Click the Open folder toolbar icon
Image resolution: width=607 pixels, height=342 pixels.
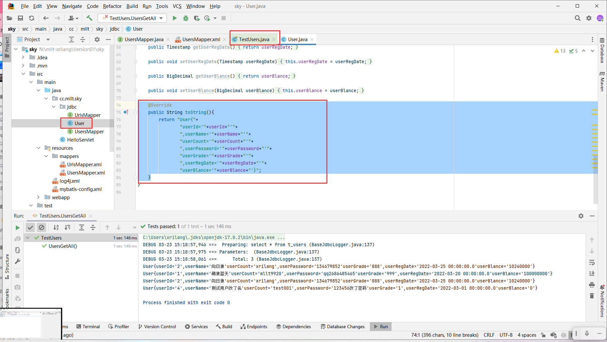[x=10, y=18]
